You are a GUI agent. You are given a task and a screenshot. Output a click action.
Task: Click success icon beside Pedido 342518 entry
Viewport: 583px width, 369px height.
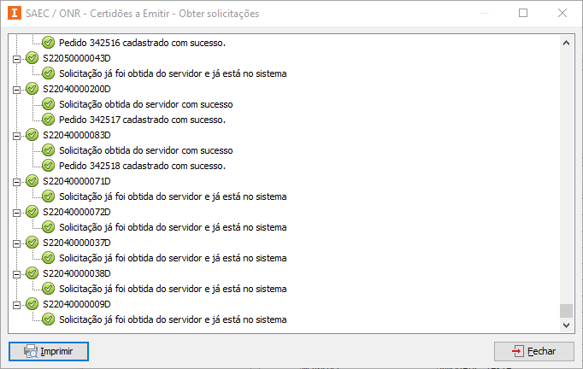point(49,166)
